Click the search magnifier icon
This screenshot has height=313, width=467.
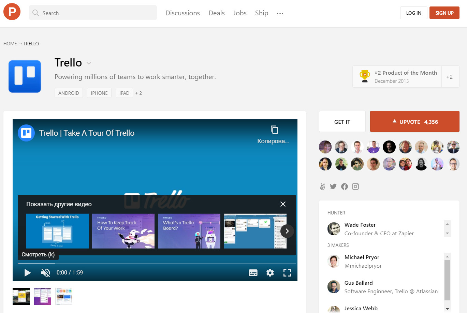[x=35, y=13]
